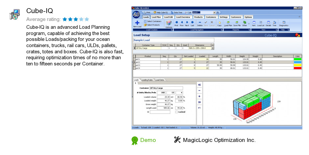Expand the View group launcher
309x155 pixels.
[x=276, y=30]
